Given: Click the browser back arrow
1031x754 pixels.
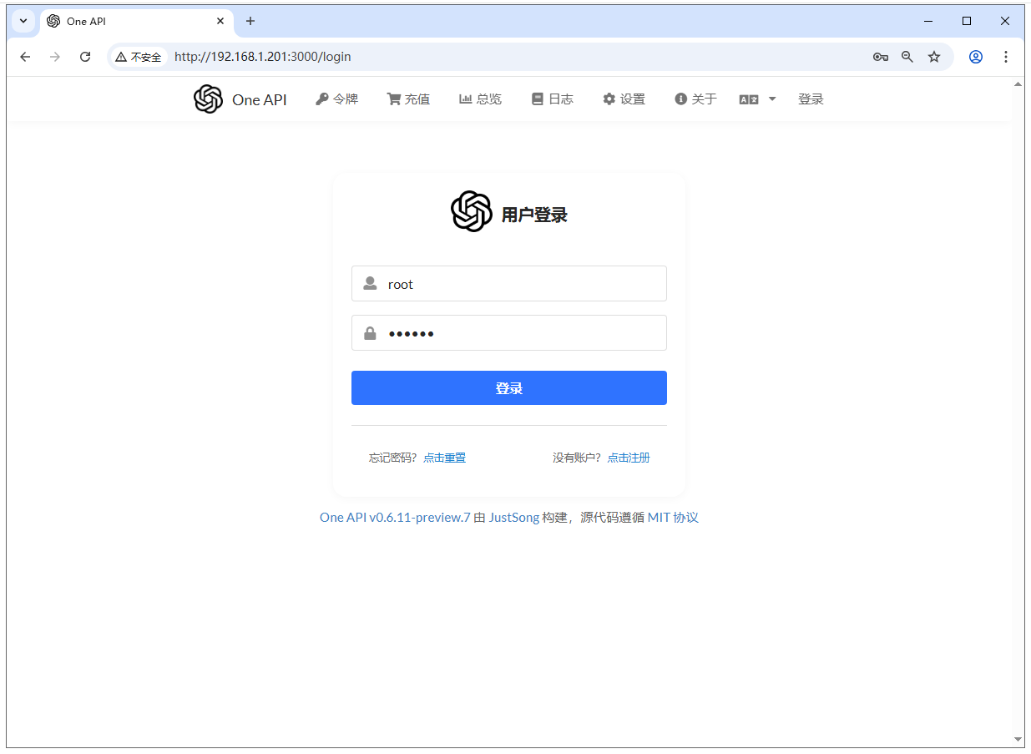Looking at the screenshot, I should (25, 57).
